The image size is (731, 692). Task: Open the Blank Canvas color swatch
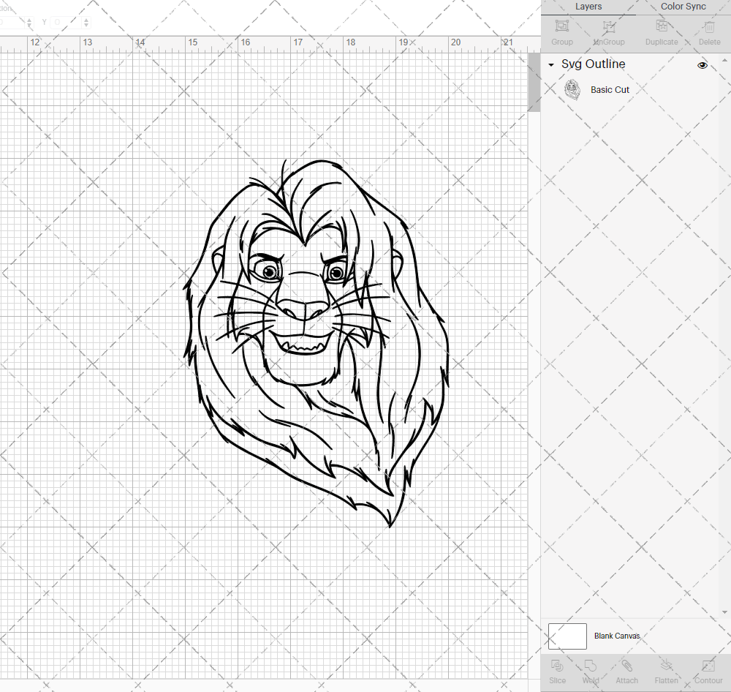[x=567, y=636]
